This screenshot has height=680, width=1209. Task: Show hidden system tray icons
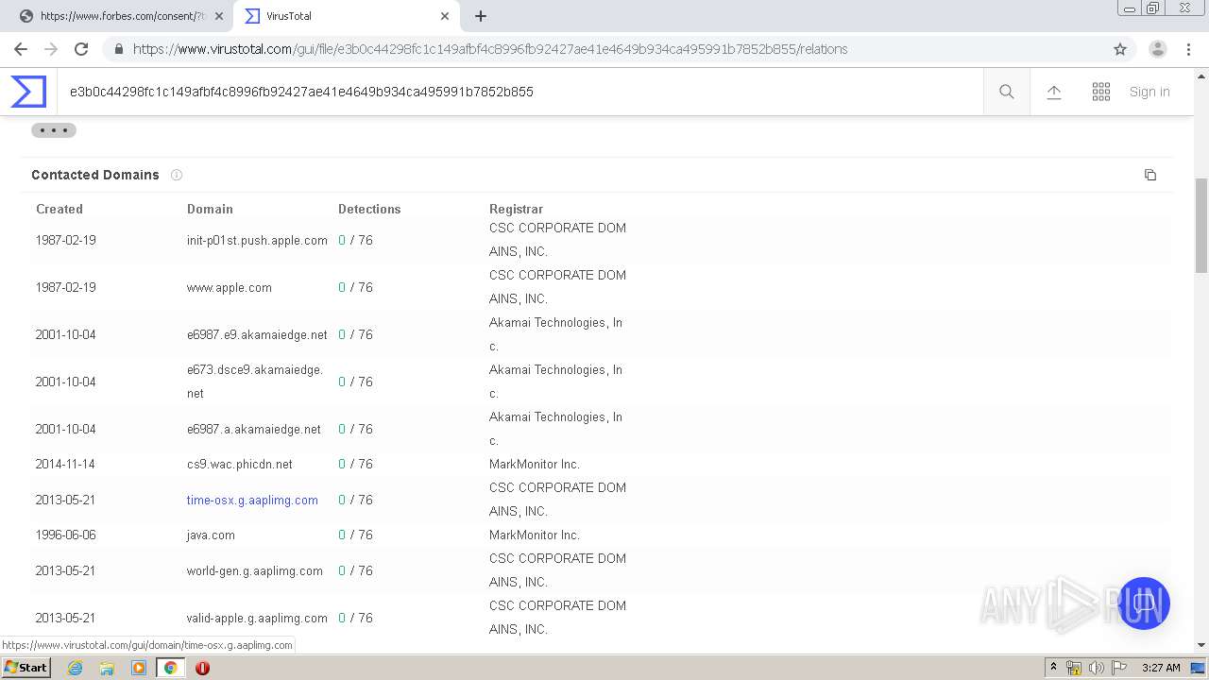click(x=1054, y=668)
